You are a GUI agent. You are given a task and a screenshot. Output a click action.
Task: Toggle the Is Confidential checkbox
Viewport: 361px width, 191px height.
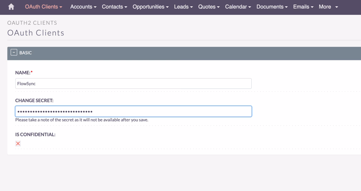coord(18,143)
